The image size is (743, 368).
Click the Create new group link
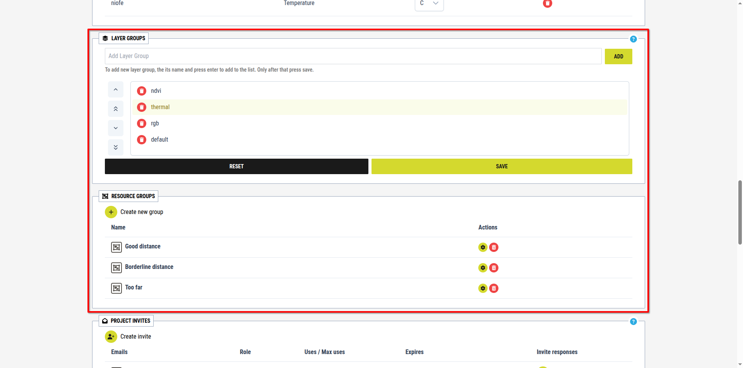(142, 212)
